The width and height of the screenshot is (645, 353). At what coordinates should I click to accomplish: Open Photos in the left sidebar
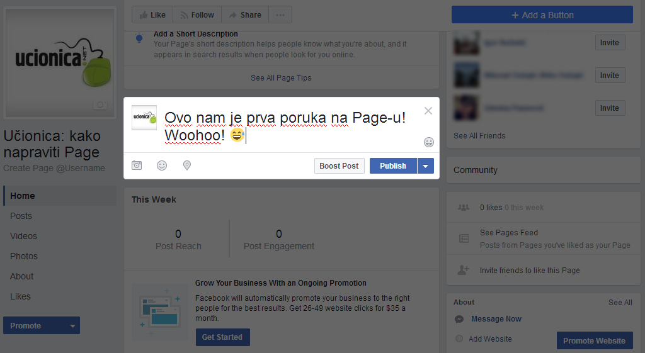click(x=24, y=256)
